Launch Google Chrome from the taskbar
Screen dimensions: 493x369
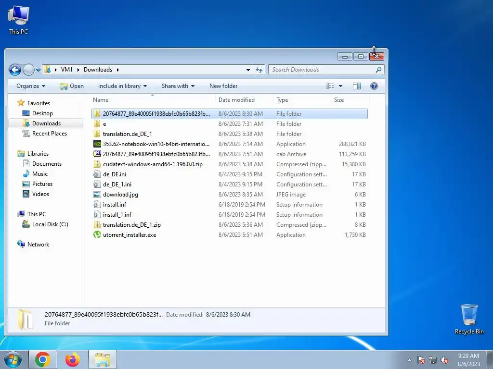pyautogui.click(x=43, y=359)
